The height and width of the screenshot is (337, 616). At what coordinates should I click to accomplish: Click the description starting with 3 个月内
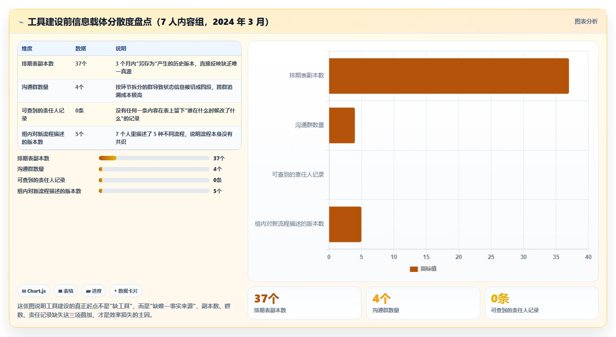click(176, 67)
